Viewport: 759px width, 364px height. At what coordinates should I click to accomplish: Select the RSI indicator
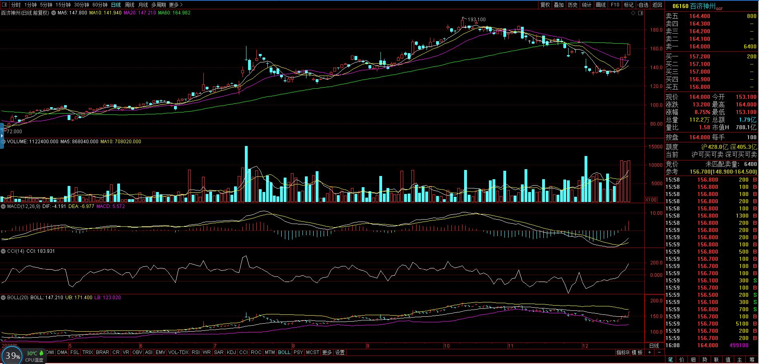(196, 352)
